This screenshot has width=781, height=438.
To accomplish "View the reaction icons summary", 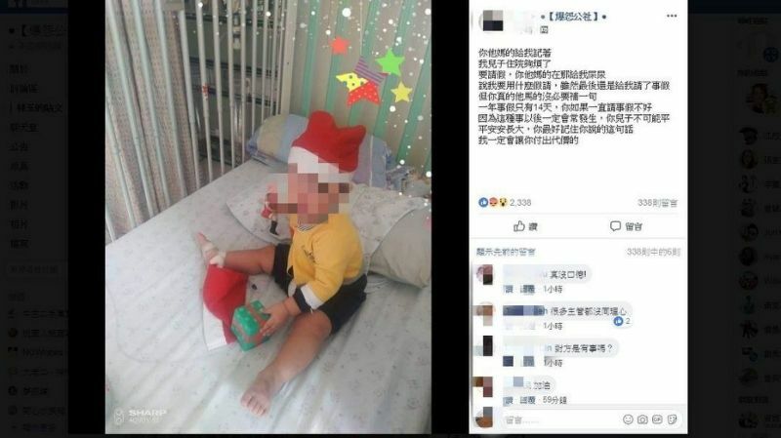I will coord(493,202).
